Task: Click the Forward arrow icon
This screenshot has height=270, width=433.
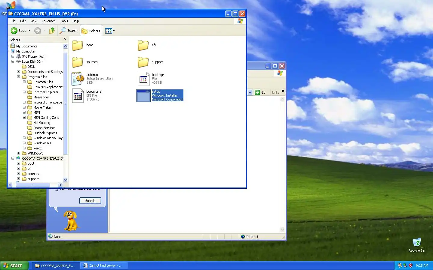Action: tap(38, 31)
